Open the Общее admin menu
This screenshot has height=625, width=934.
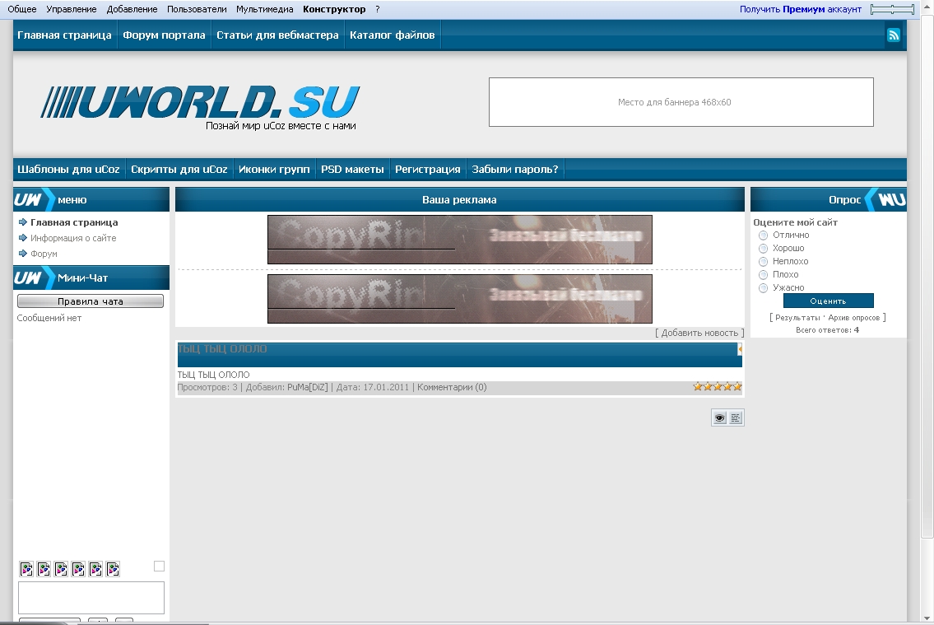(22, 9)
